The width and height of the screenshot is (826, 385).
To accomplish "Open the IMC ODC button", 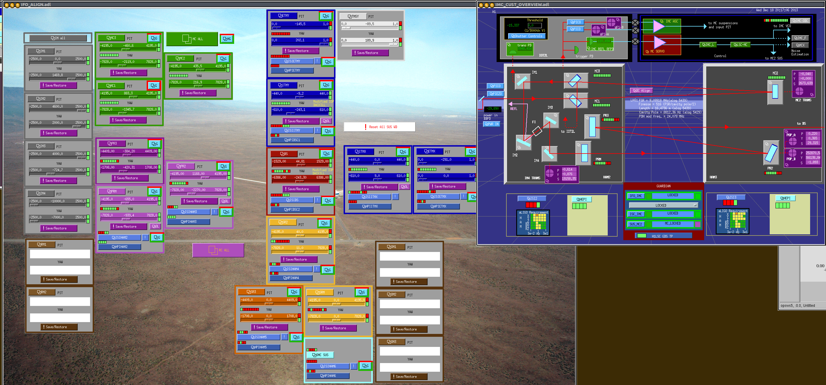I will point(800,20).
